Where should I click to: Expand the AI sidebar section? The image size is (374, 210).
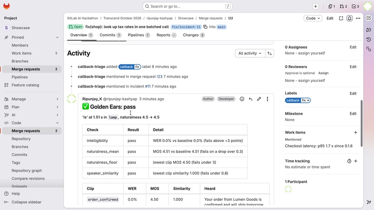pos(57,115)
